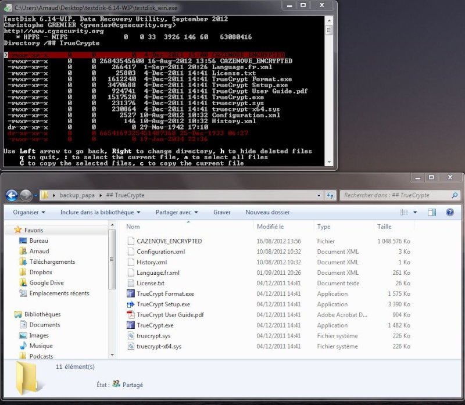Click the navigation pane scrollbar thumb
The image size is (465, 405).
[x=112, y=259]
